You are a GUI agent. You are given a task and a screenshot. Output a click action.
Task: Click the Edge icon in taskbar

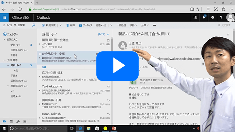click(80, 128)
